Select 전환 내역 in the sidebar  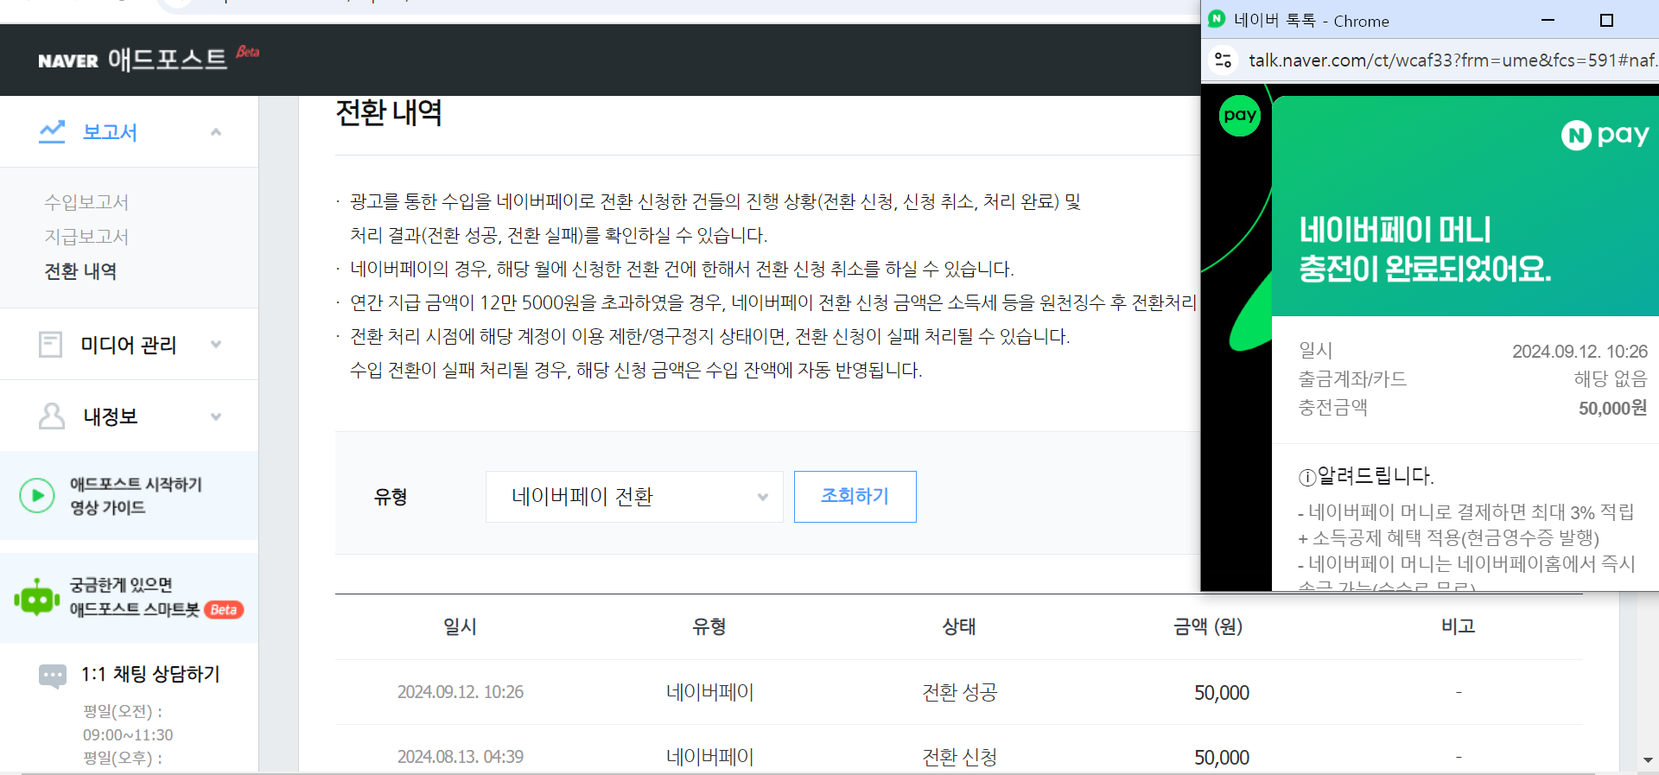(x=80, y=271)
